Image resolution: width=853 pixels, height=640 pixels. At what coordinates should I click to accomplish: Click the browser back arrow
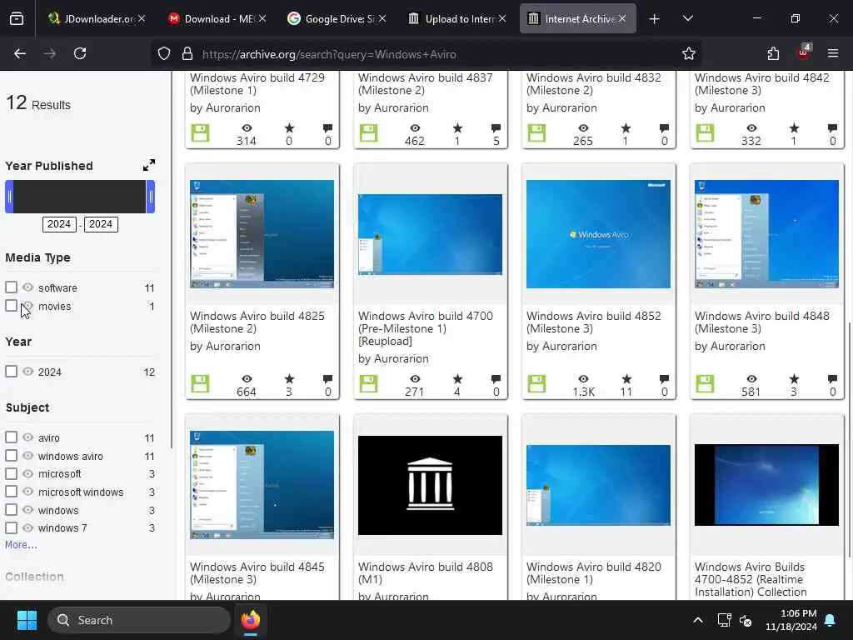[x=20, y=53]
